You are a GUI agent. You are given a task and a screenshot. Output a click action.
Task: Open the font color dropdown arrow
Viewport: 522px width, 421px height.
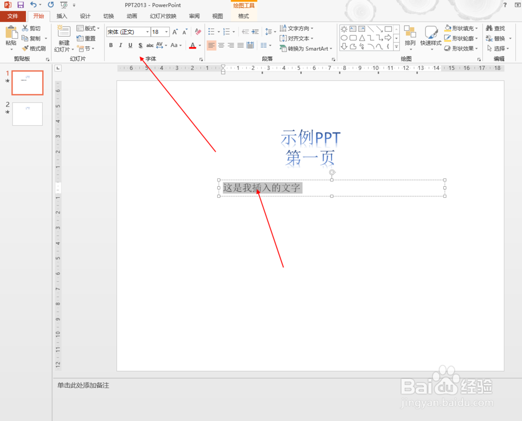point(199,46)
